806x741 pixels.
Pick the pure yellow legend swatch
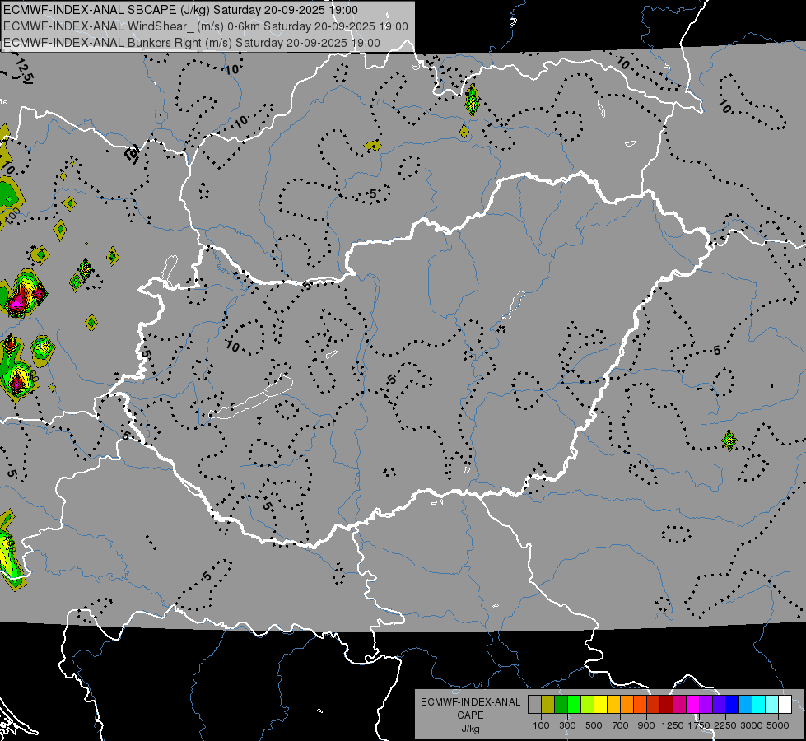(600, 705)
